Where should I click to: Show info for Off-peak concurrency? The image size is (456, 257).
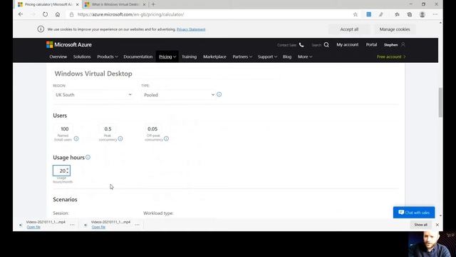[x=166, y=138]
